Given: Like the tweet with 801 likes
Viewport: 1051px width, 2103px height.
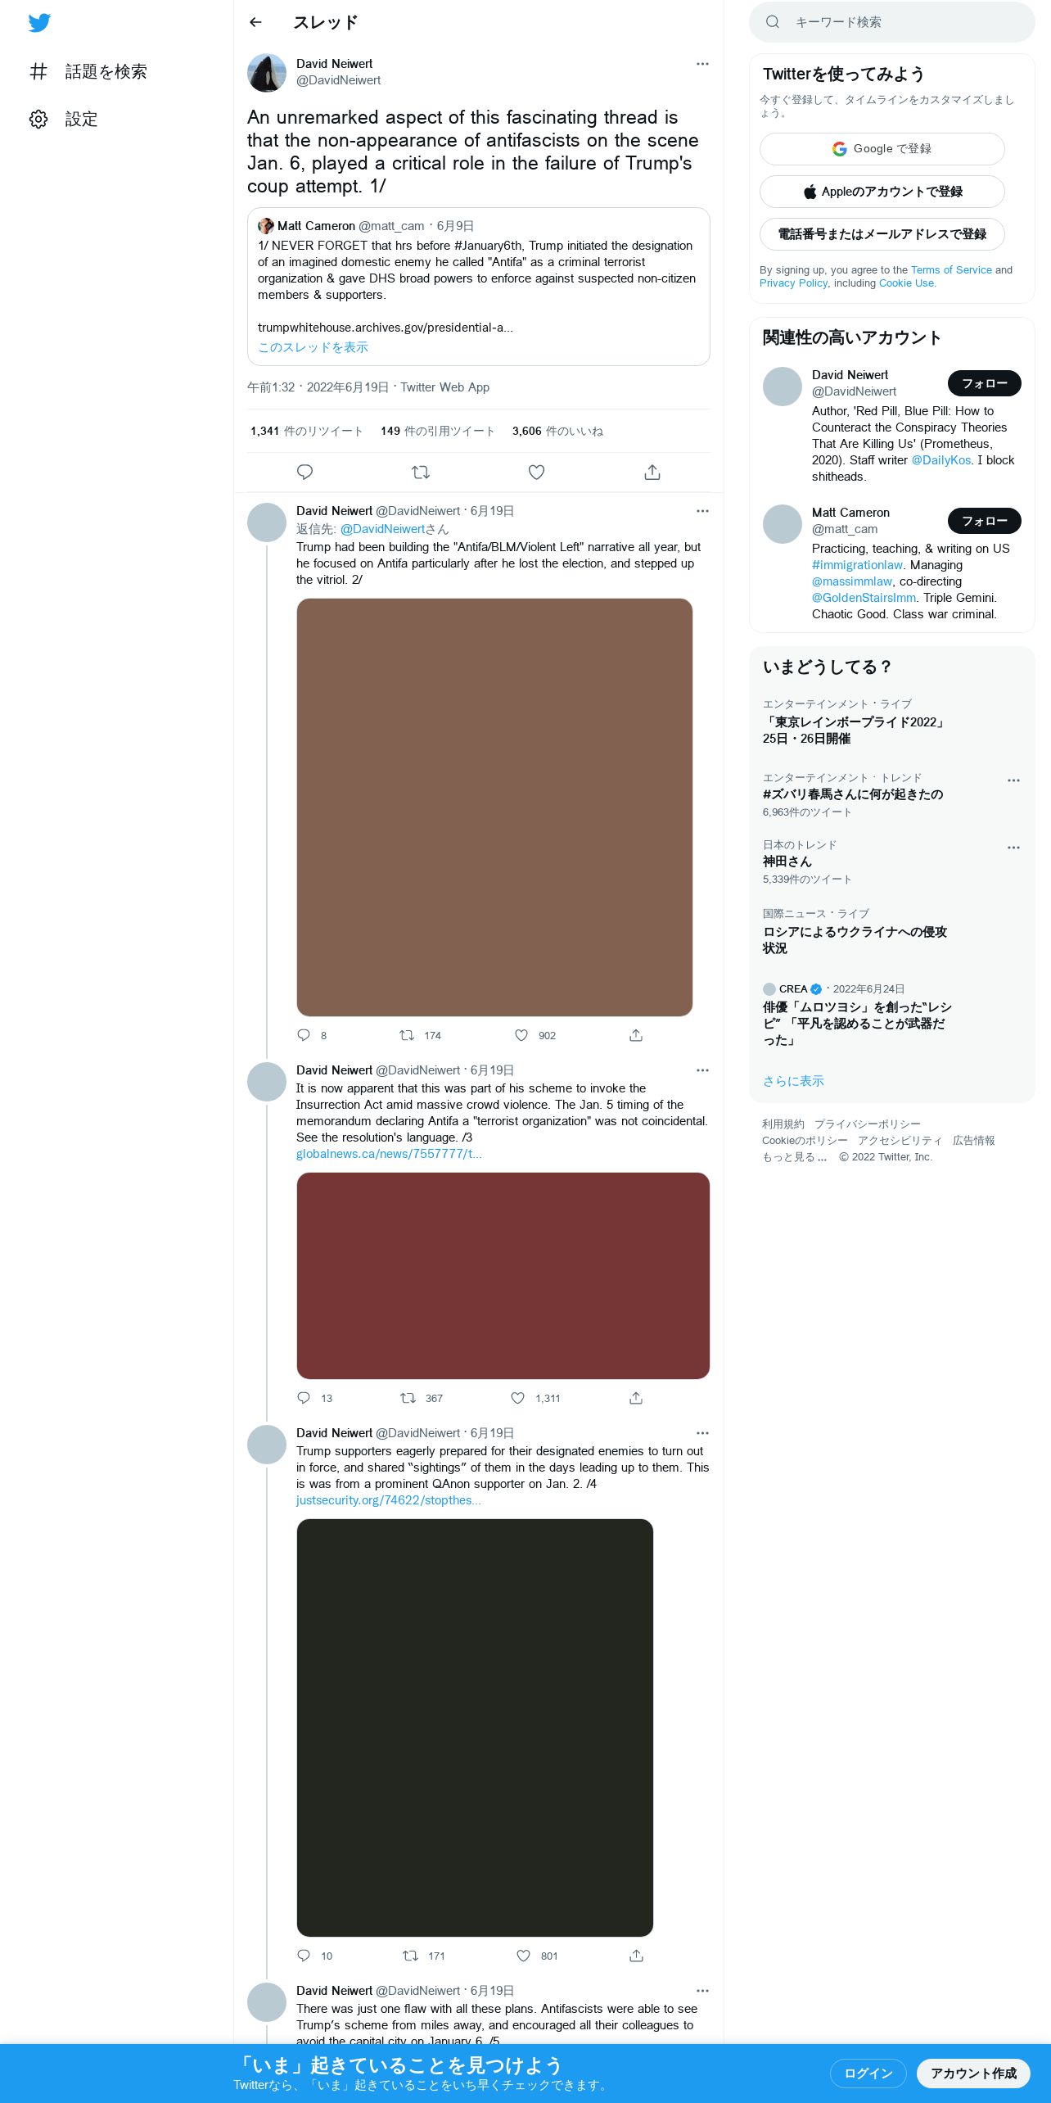Looking at the screenshot, I should (x=523, y=1956).
